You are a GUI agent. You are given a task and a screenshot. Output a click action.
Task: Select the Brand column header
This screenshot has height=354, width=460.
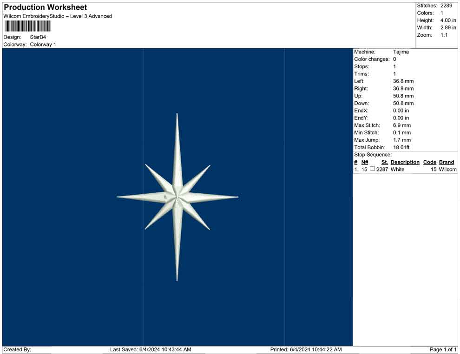(447, 162)
